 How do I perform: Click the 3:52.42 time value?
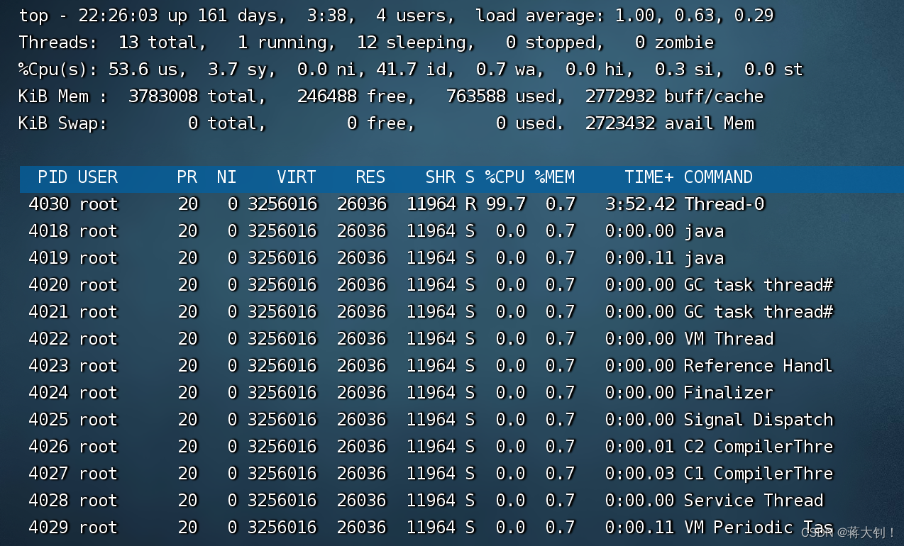pyautogui.click(x=640, y=204)
